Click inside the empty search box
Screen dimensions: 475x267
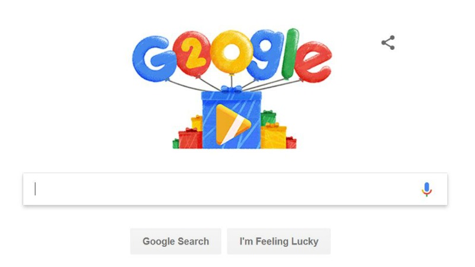(235, 189)
